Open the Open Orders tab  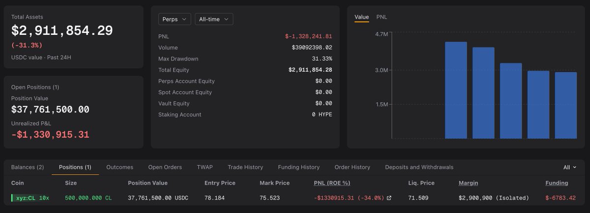click(165, 167)
